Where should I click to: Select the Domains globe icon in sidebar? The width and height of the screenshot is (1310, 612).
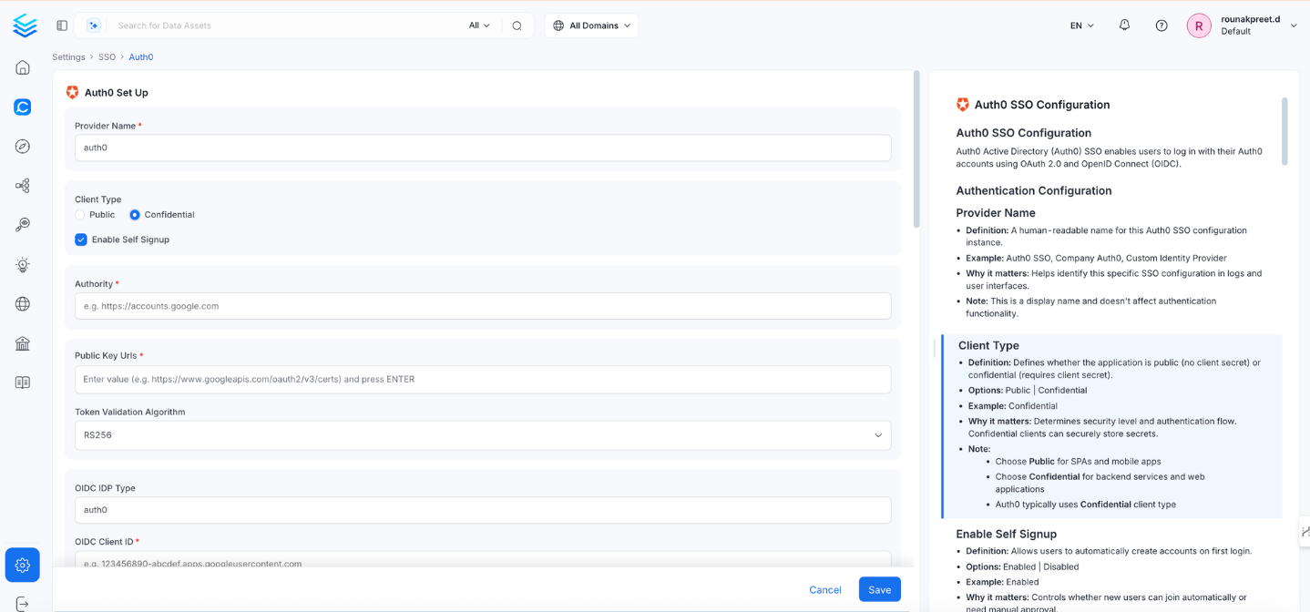(x=22, y=303)
